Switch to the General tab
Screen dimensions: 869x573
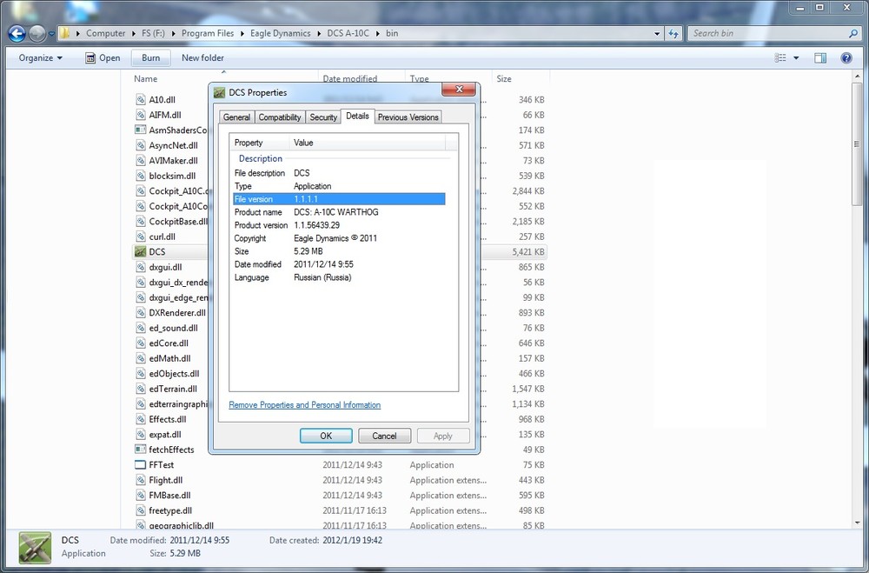[x=236, y=117]
